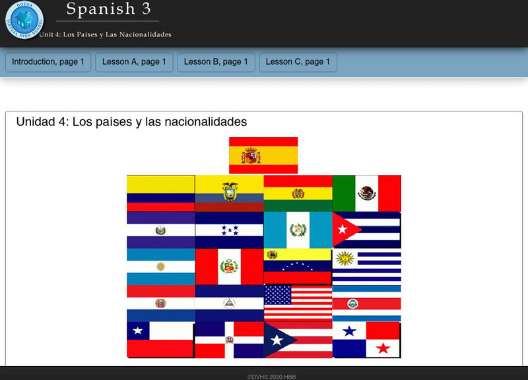528x380 pixels.
Task: Select the Argentina flag
Action: [x=161, y=267]
